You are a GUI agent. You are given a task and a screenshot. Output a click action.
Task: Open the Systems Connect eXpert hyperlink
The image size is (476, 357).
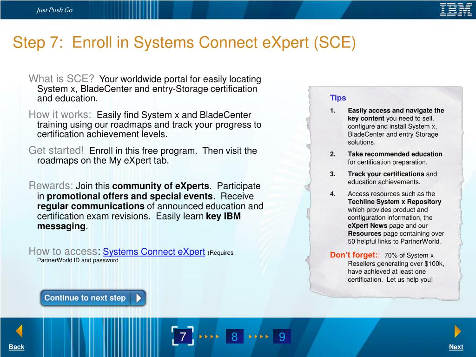(x=154, y=251)
